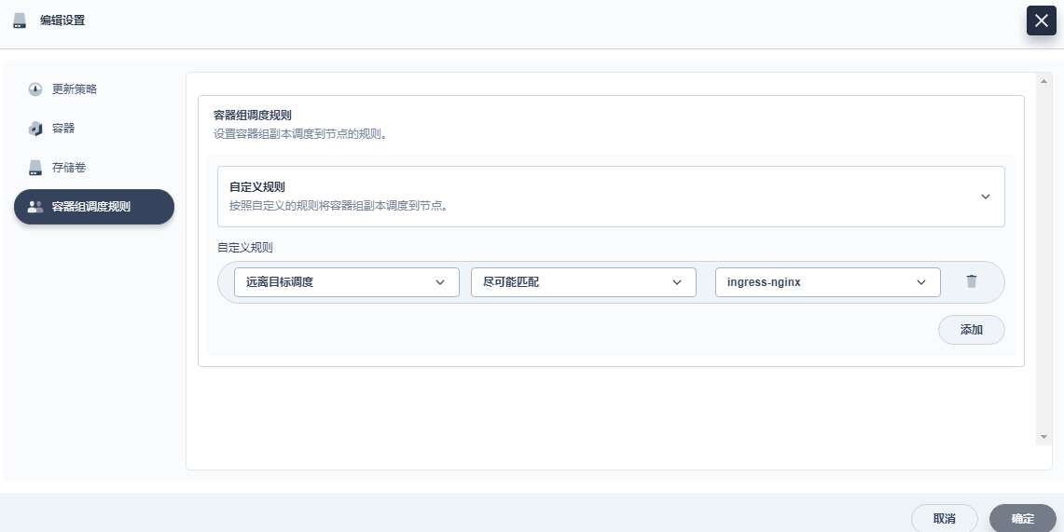This screenshot has height=532, width=1064.
Task: Click the 取消 button
Action: pyautogui.click(x=944, y=519)
